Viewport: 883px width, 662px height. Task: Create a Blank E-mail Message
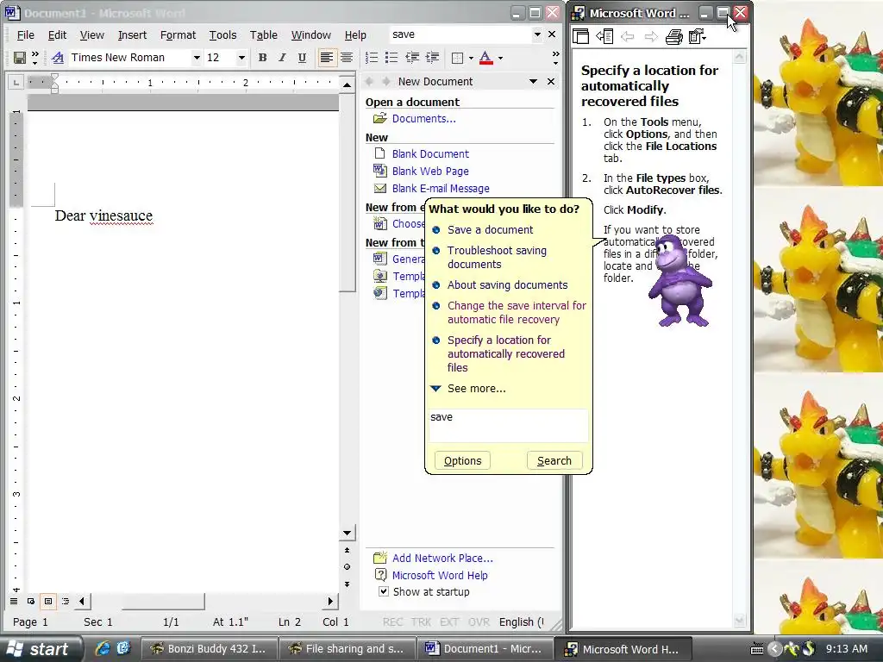tap(441, 189)
